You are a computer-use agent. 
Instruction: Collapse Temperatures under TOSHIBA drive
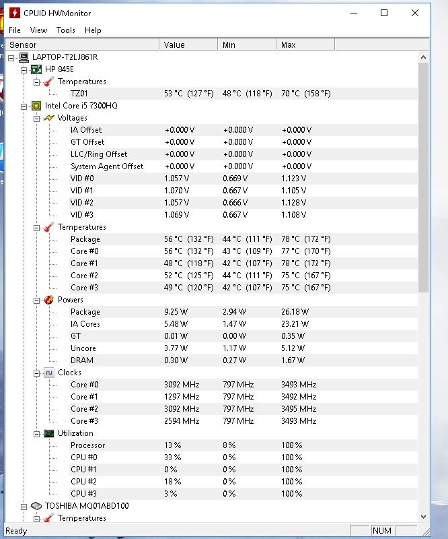click(36, 519)
